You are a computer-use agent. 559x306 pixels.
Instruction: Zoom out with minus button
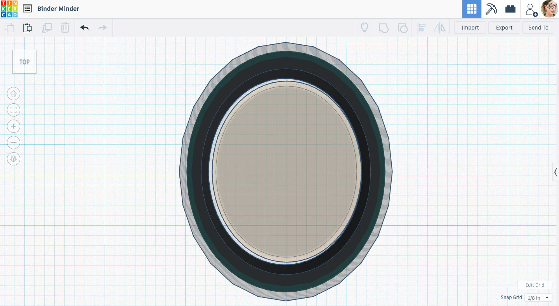(14, 143)
